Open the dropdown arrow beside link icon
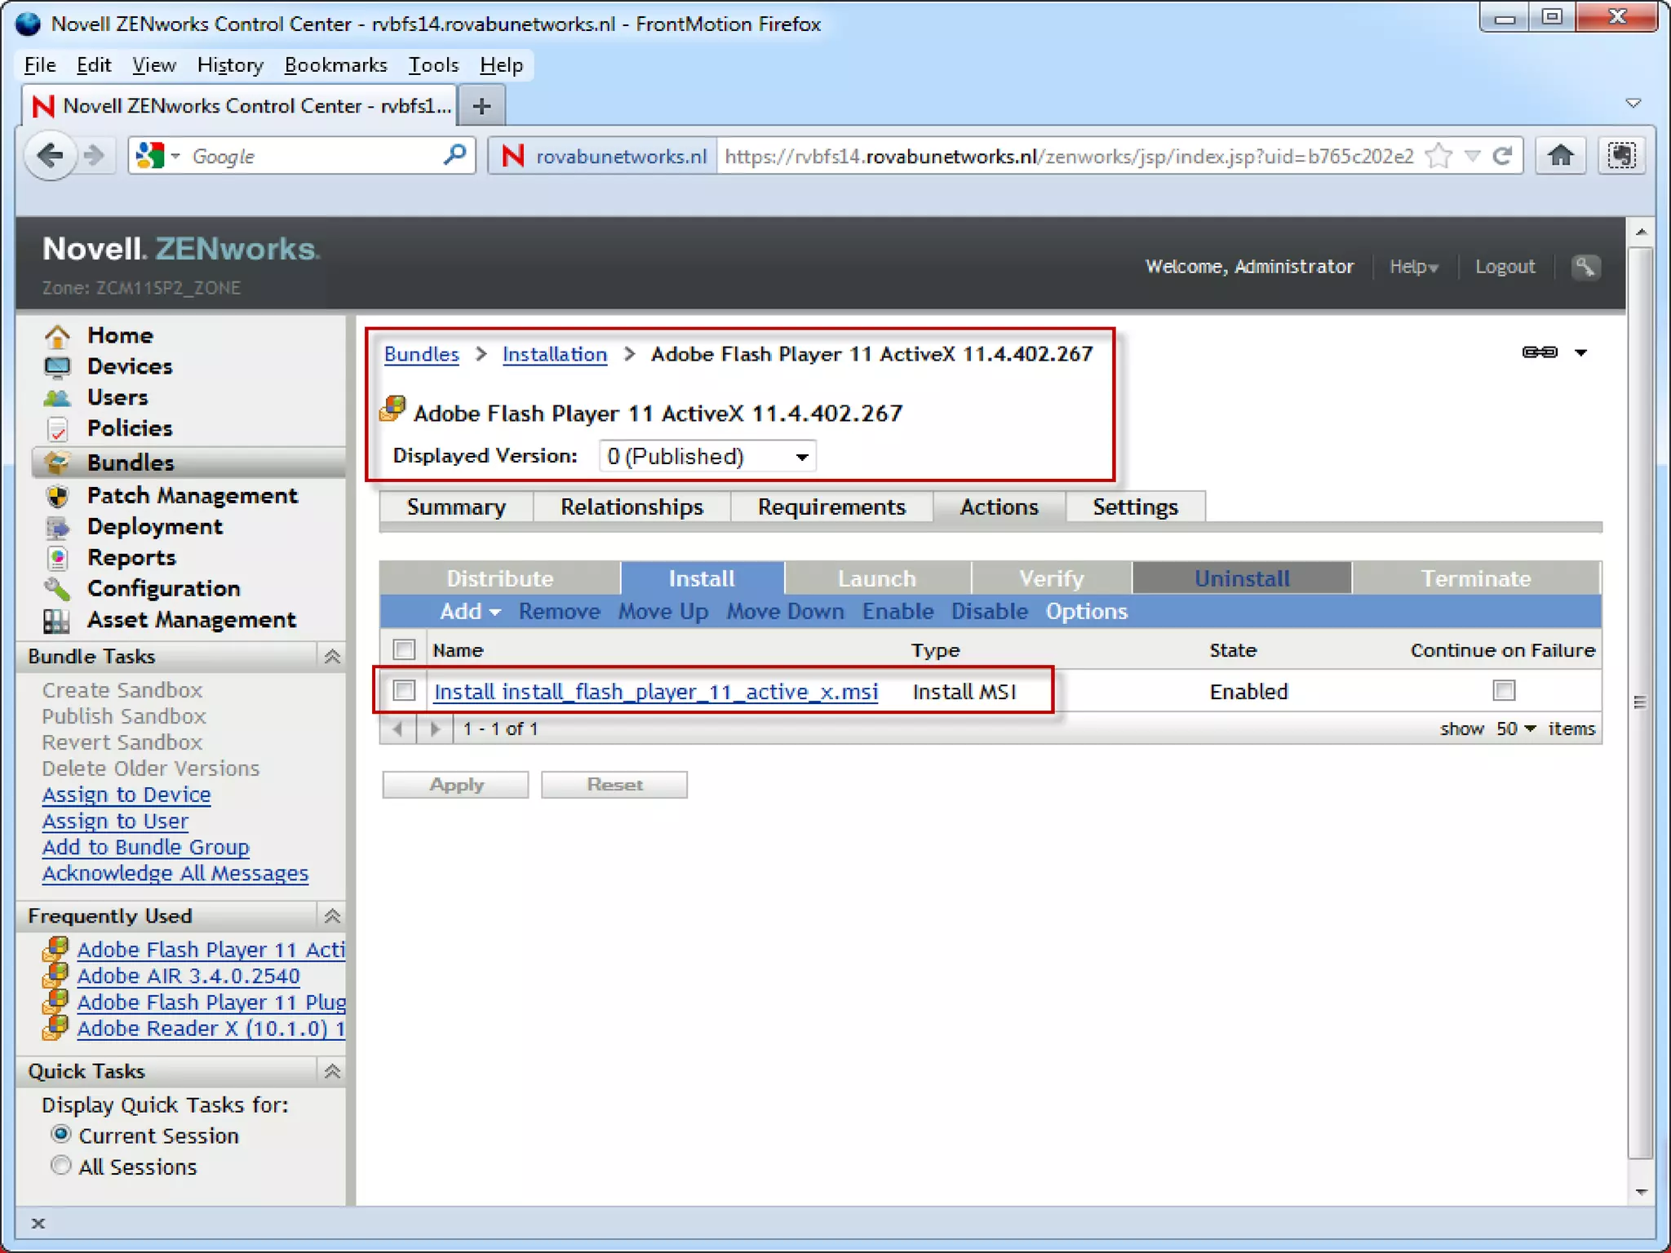This screenshot has height=1253, width=1671. 1580,352
